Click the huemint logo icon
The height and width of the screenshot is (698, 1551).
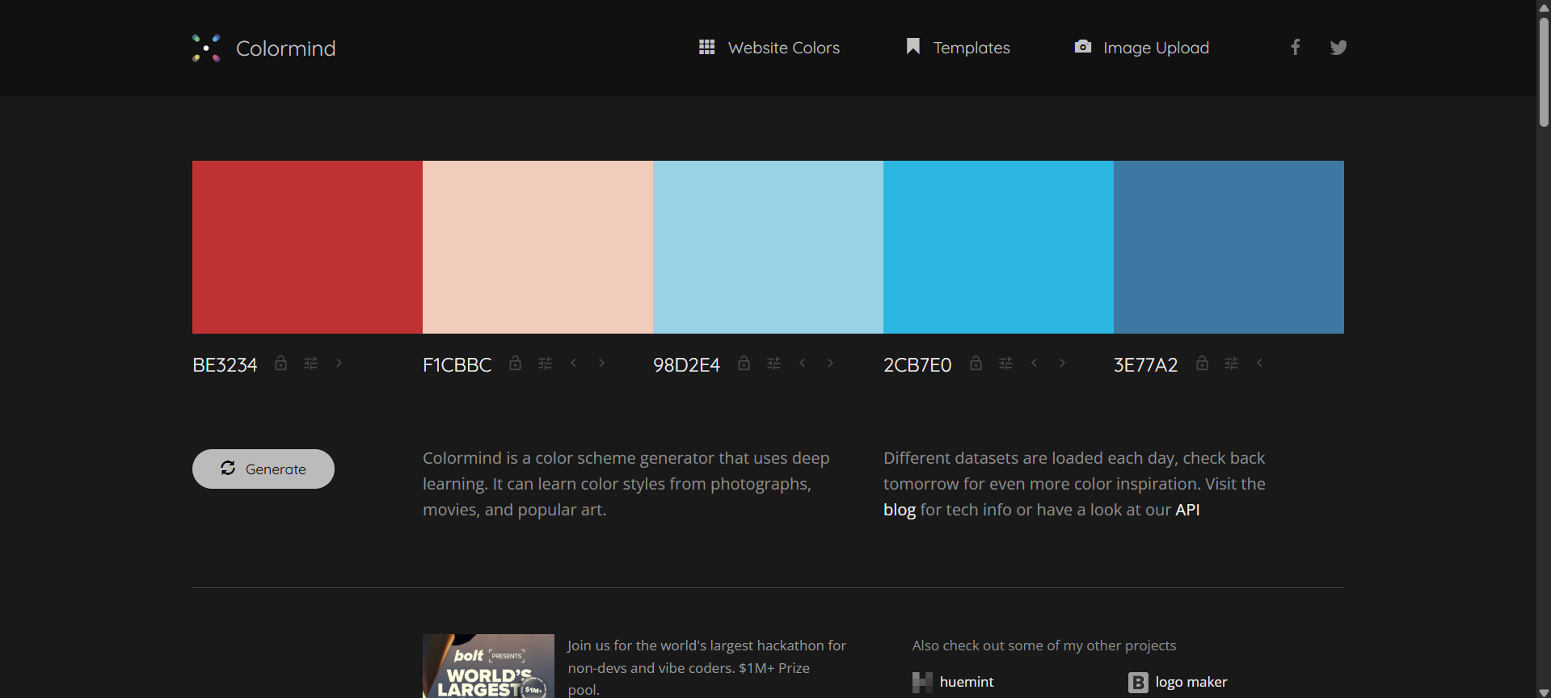click(922, 683)
